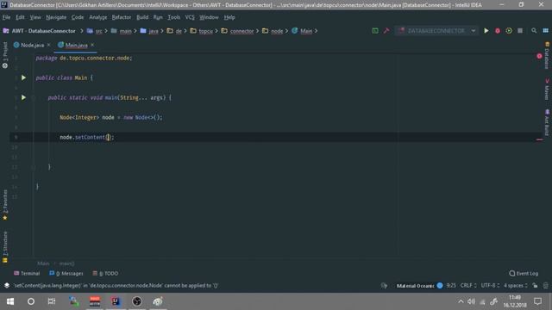The image size is (552, 310).
Task: Close the Main.java tab
Action: (92, 45)
